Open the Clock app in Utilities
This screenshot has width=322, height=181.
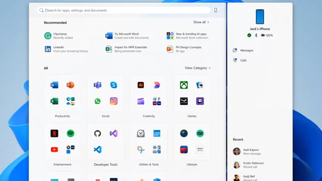pyautogui.click(x=140, y=134)
